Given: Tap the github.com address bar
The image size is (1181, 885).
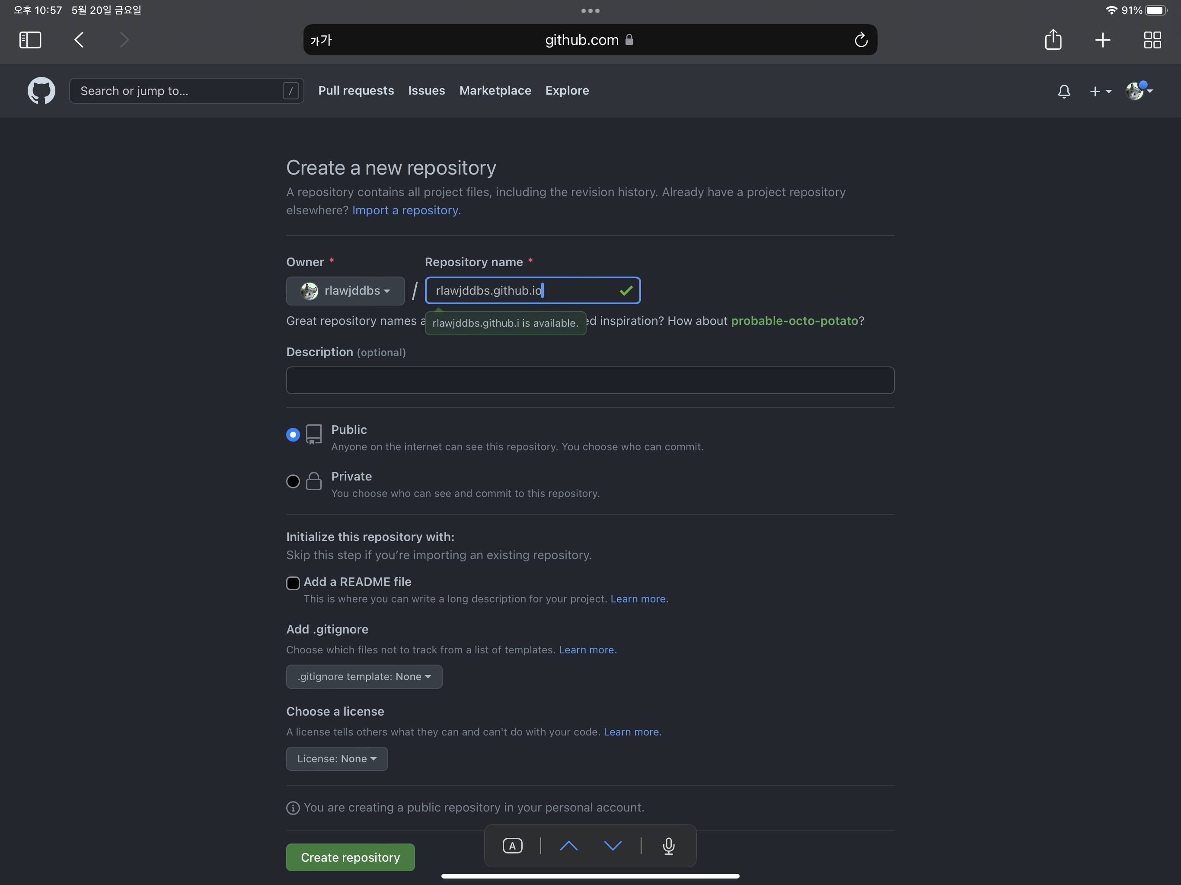Looking at the screenshot, I should coord(590,39).
